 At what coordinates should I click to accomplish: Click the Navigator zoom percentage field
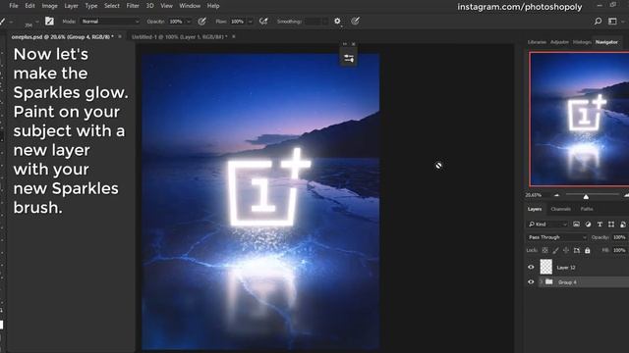[535, 195]
